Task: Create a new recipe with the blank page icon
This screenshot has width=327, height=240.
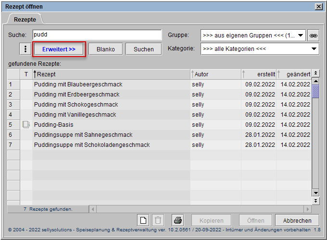Action: (143, 220)
